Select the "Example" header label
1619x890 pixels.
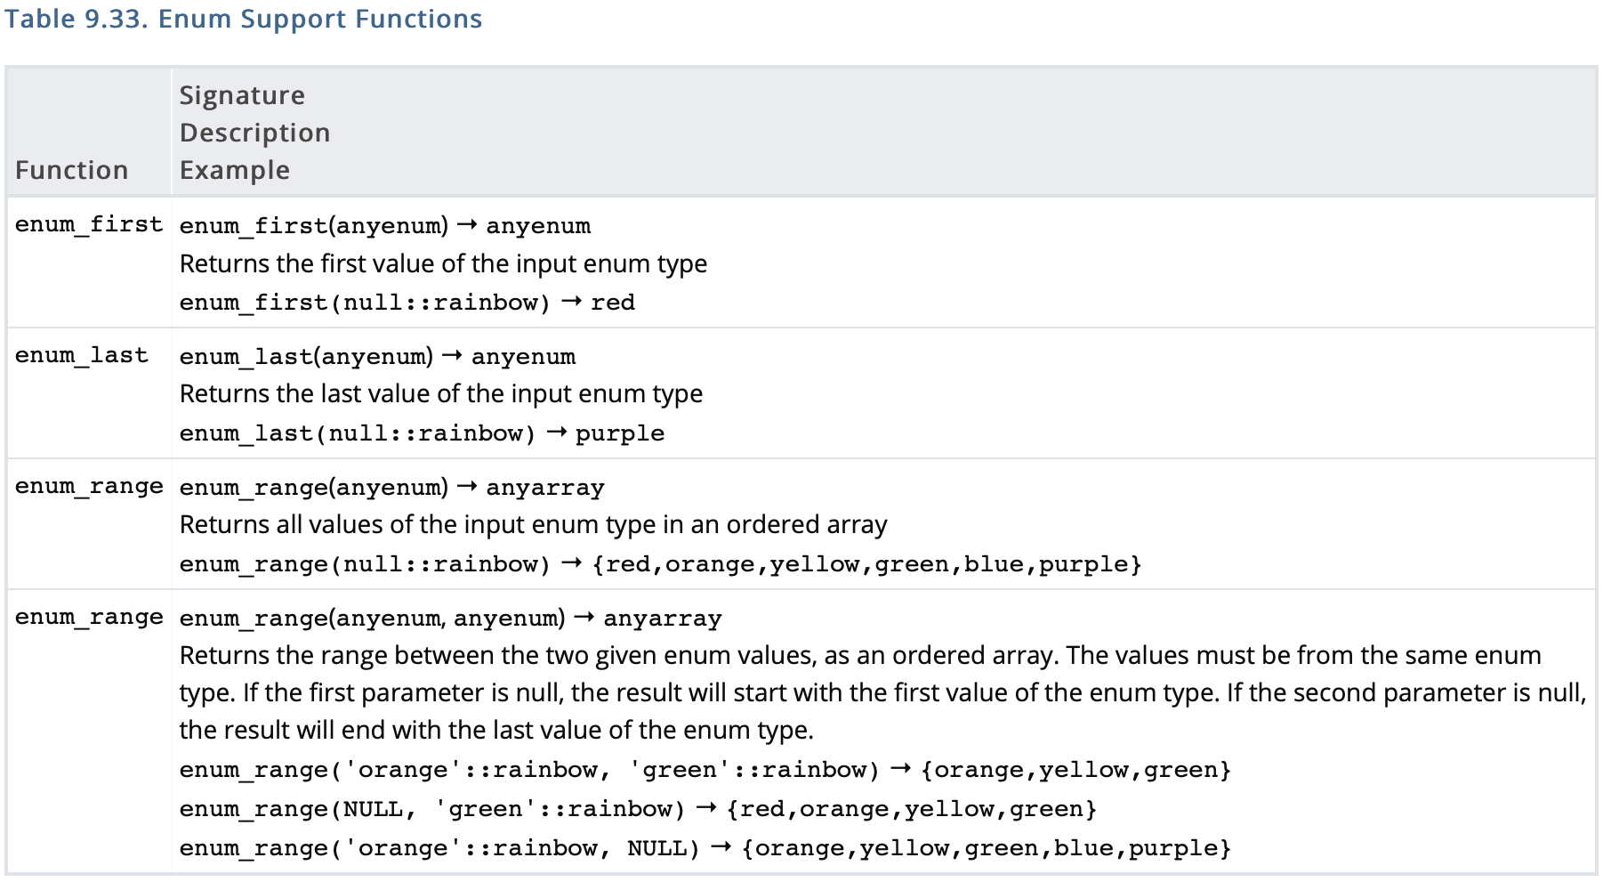tap(234, 170)
